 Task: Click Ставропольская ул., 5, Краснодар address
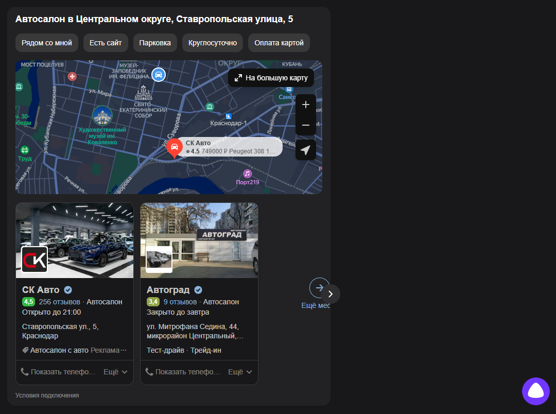60,331
